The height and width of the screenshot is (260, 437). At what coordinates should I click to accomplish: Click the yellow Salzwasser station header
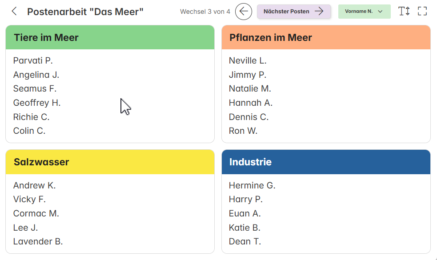tap(110, 162)
